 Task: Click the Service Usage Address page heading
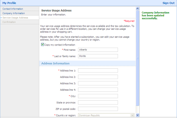pos(56,10)
